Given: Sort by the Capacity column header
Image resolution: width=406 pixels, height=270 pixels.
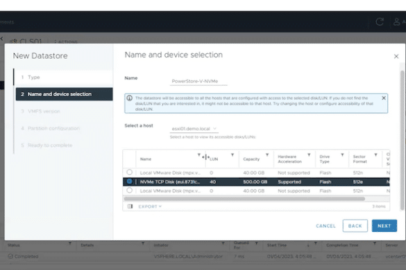Looking at the screenshot, I should click(x=251, y=159).
